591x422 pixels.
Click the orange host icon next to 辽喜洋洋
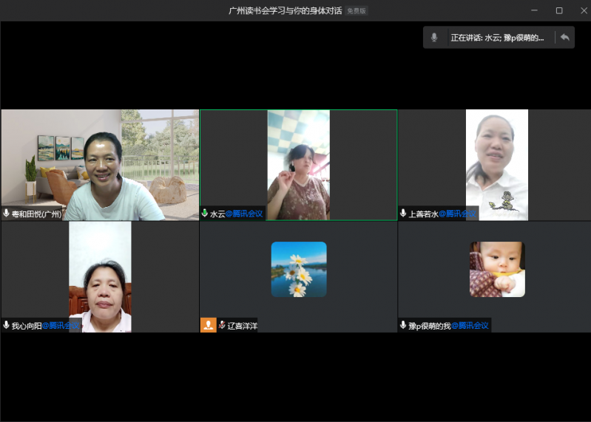[208, 325]
